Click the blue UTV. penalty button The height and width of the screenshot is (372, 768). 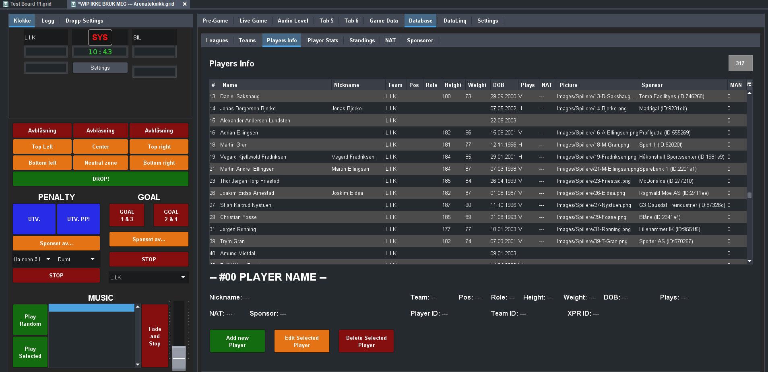[x=34, y=219]
